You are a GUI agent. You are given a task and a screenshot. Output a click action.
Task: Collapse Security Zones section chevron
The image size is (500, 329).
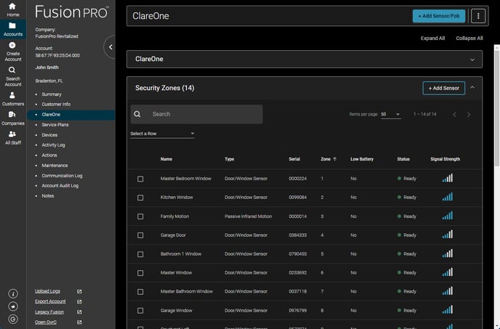point(472,87)
